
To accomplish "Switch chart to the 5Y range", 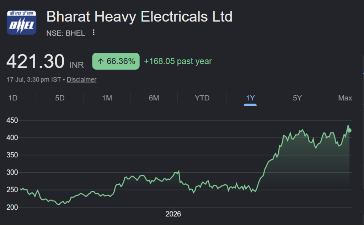I will (x=297, y=98).
